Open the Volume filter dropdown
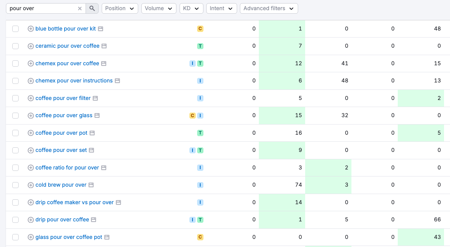 (x=159, y=8)
